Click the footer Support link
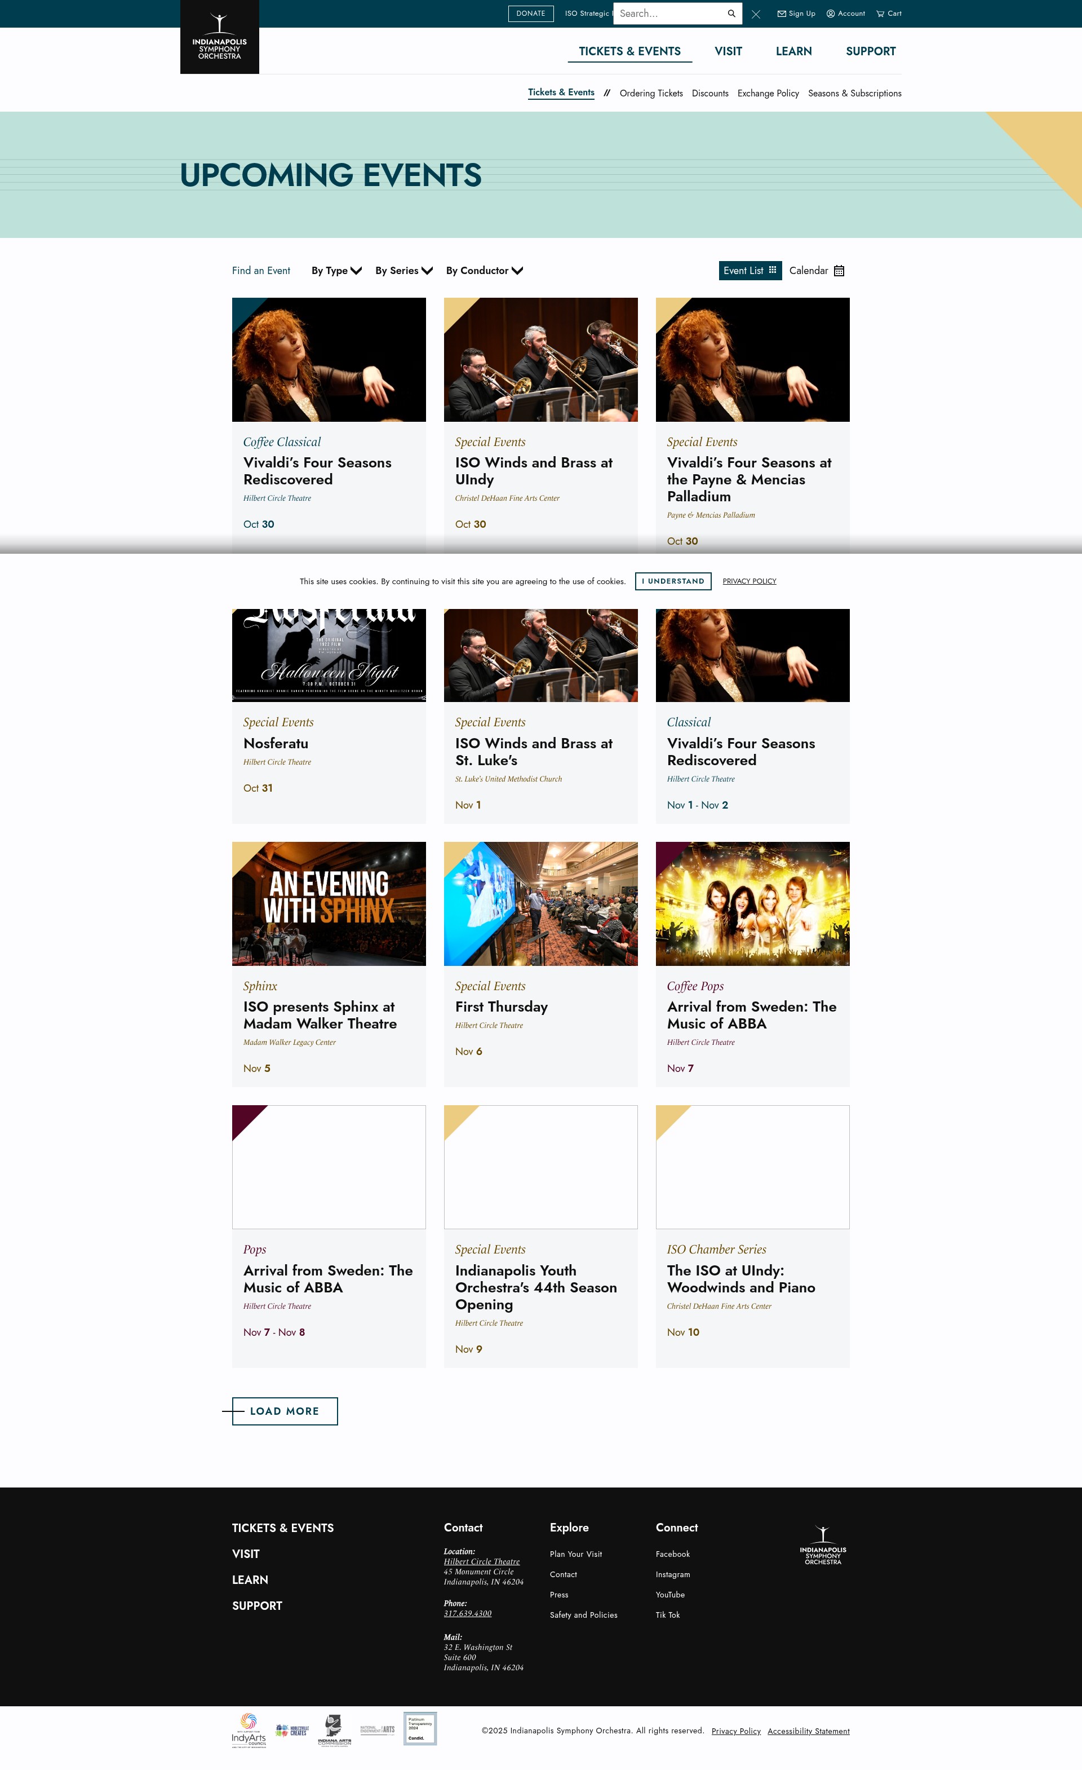1082x1770 pixels. tap(257, 1605)
